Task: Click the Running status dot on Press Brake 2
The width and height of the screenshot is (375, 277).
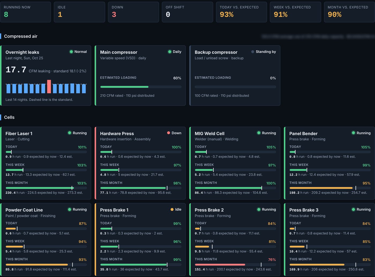Action: 259,210
